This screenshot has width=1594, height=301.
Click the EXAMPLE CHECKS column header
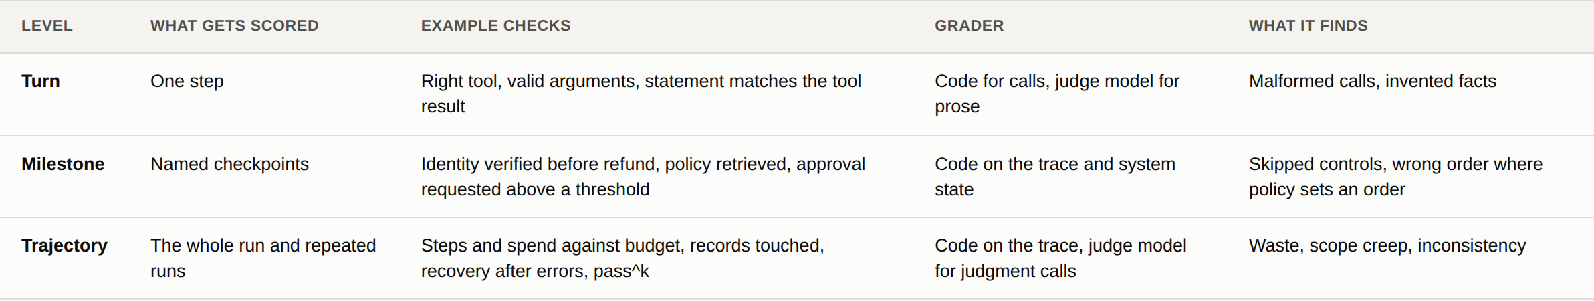pyautogui.click(x=495, y=26)
